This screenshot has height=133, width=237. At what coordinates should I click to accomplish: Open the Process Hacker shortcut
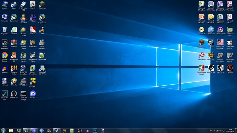point(23,57)
